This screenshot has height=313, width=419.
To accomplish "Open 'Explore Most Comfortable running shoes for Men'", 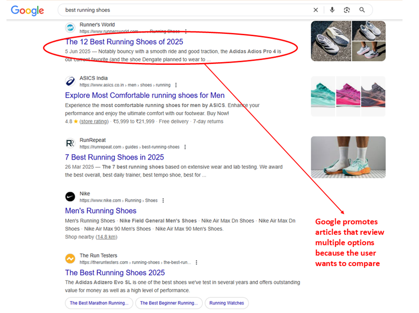I will tap(145, 95).
